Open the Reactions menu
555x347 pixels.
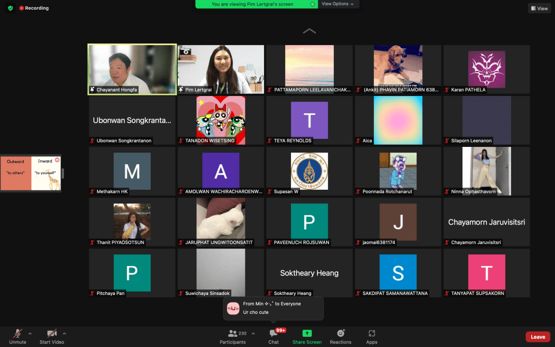tap(340, 336)
